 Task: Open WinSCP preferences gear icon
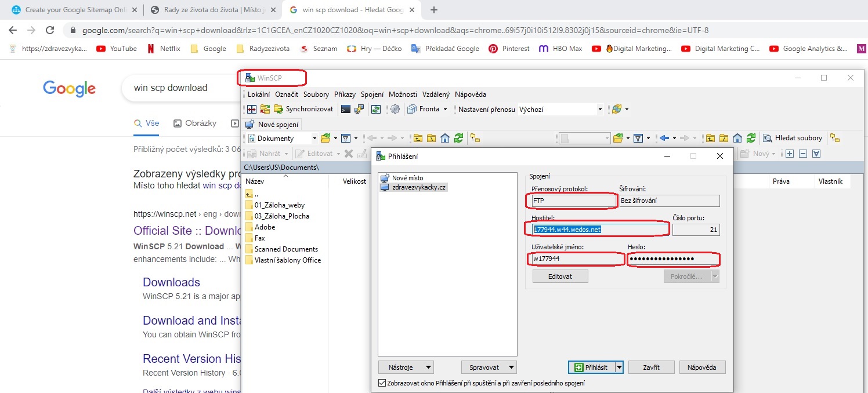(x=395, y=109)
